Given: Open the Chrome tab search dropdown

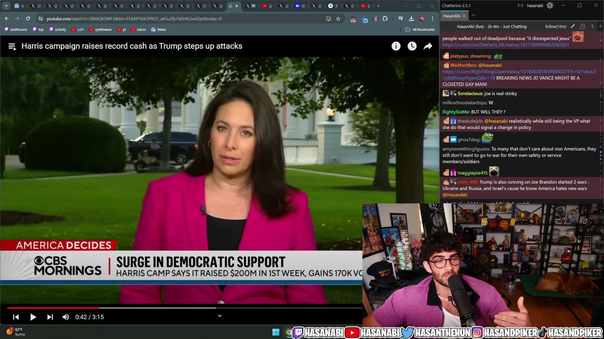Looking at the screenshot, I should point(6,6).
